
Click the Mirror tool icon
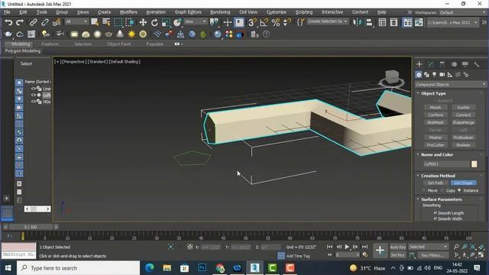pos(357,22)
